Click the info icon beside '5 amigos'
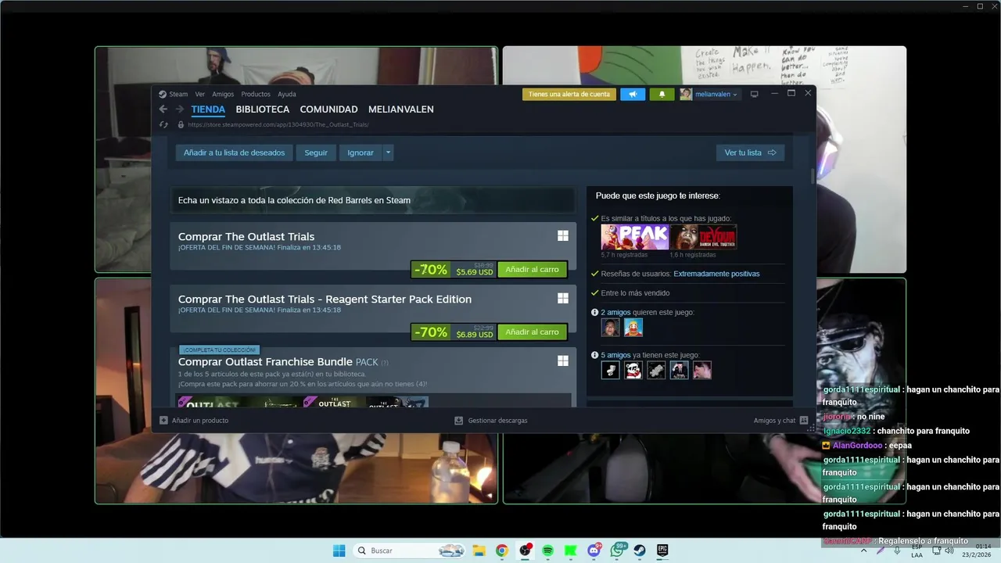The image size is (1001, 563). pos(595,355)
